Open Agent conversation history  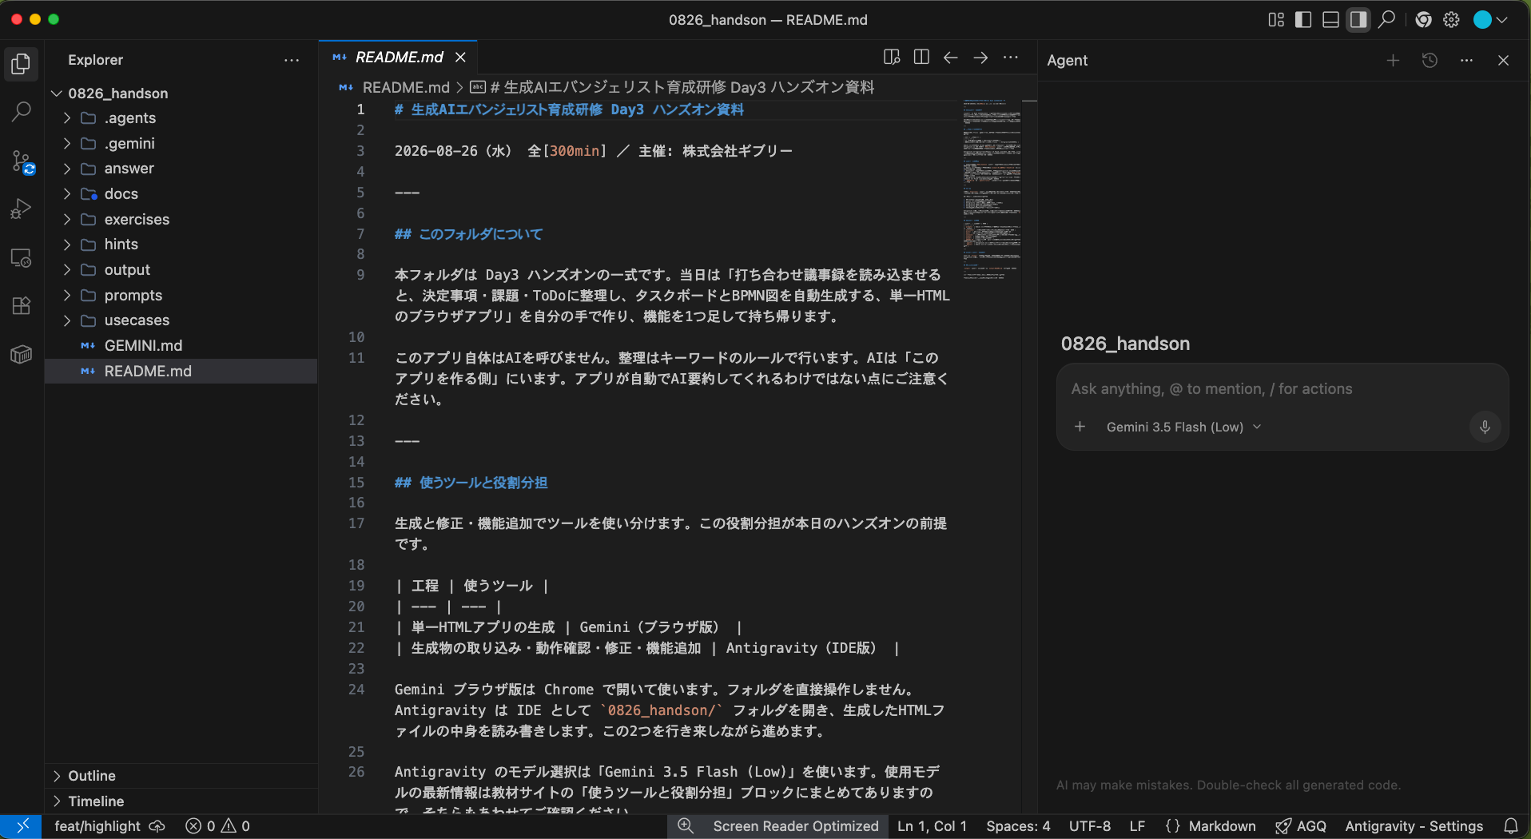1430,61
